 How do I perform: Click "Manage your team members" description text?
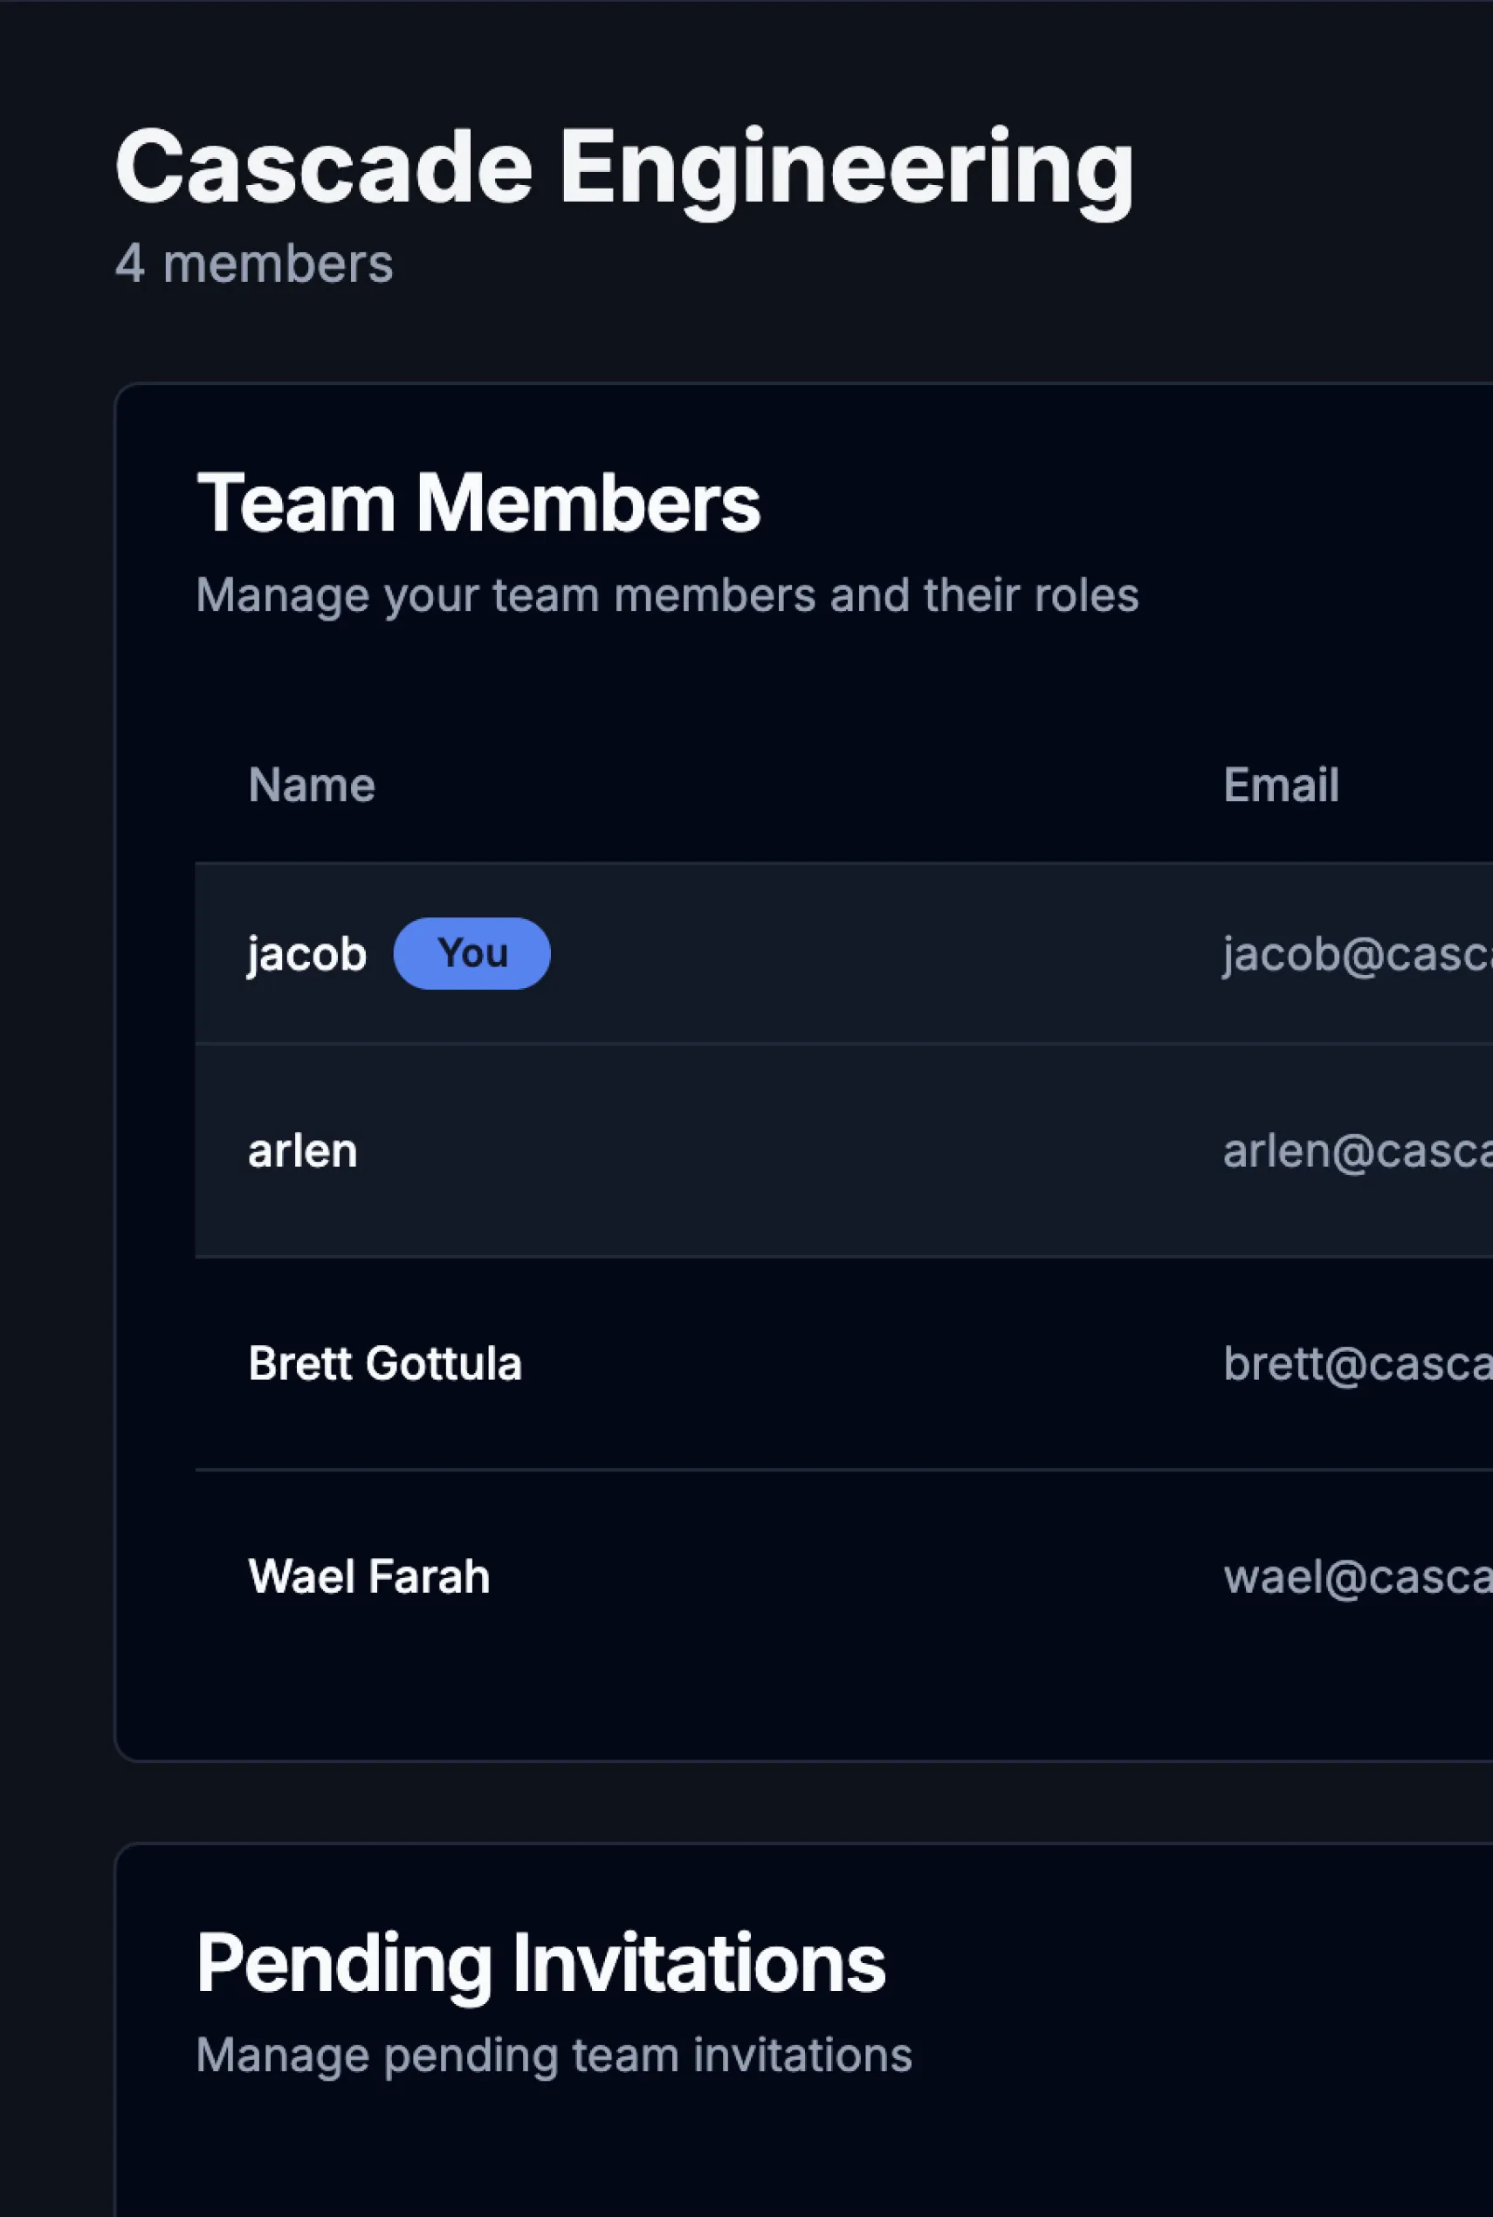click(666, 595)
